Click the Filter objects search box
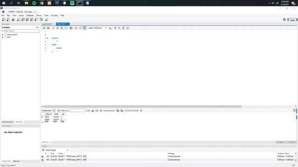The image size is (298, 167). (x=21, y=31)
